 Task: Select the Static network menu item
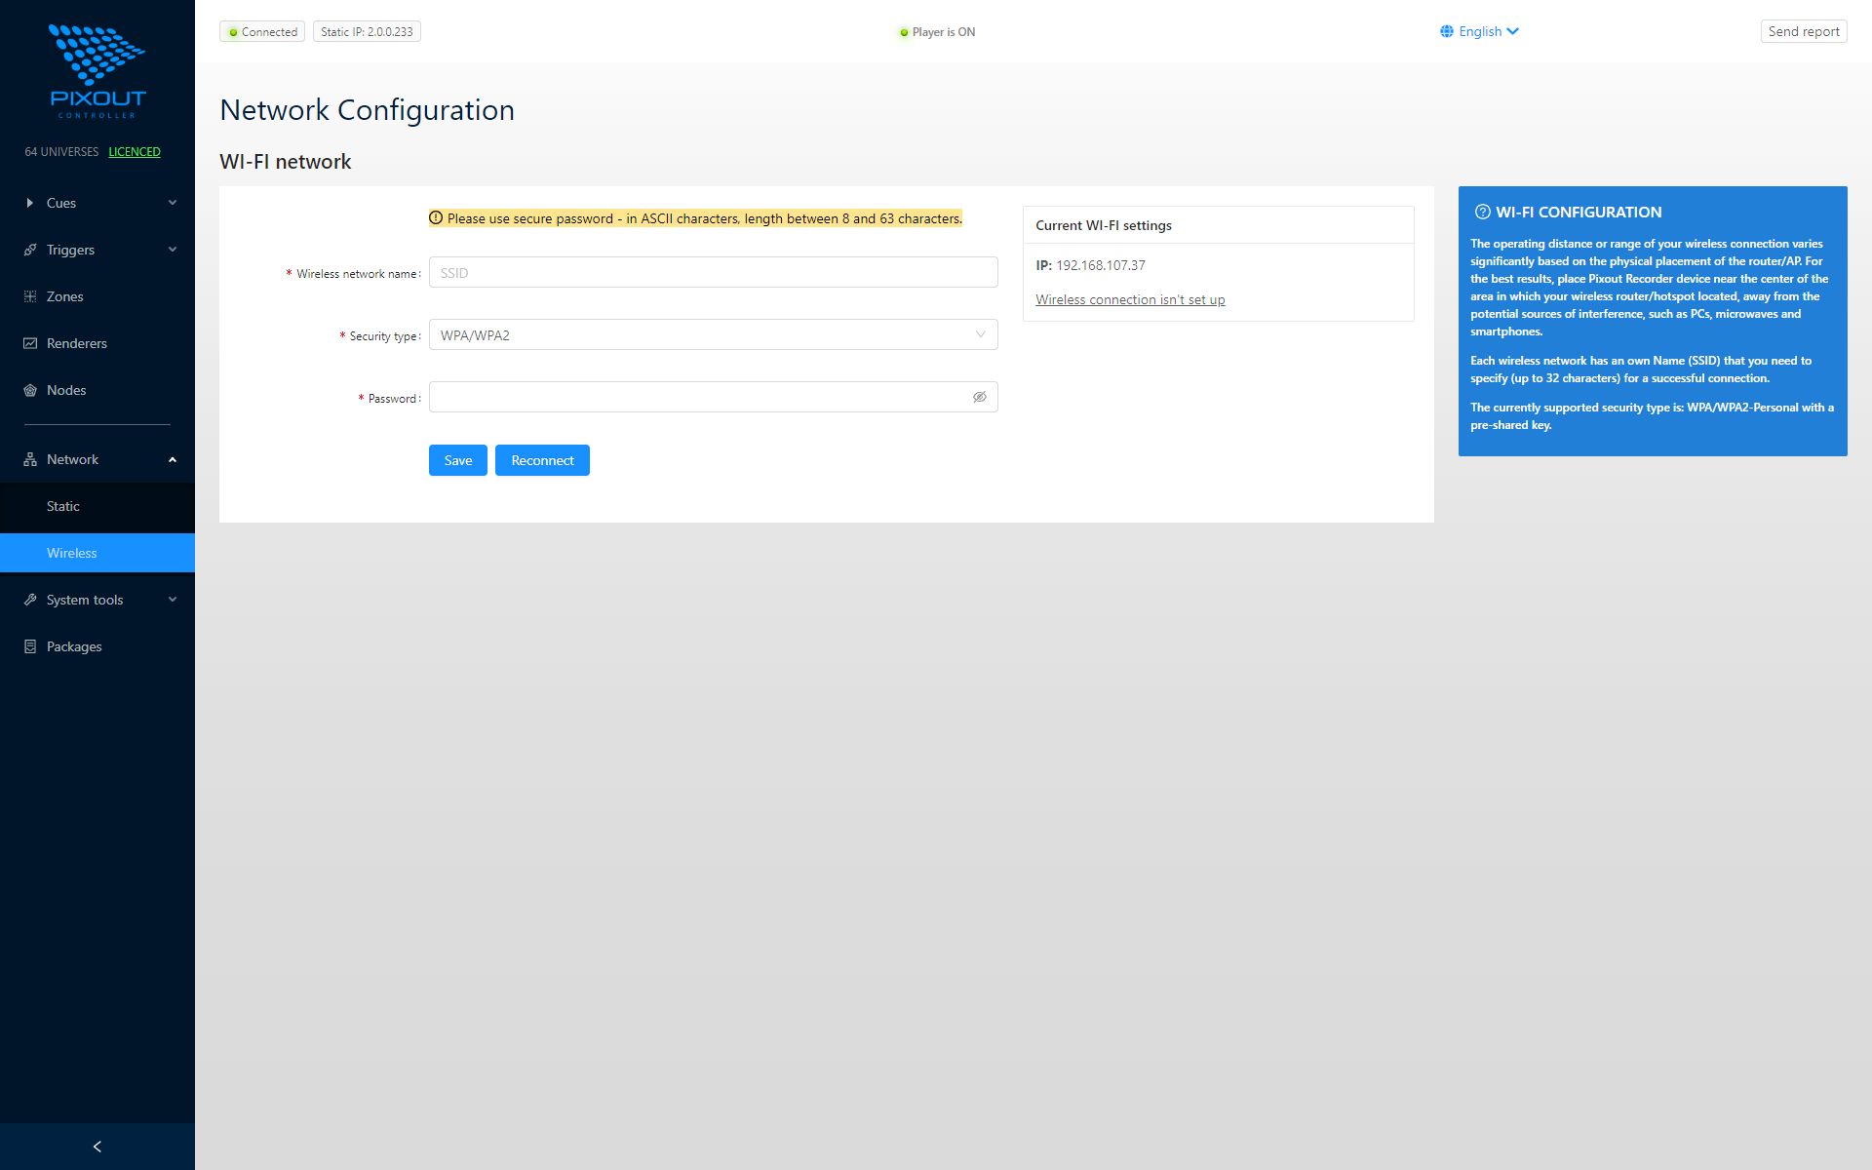pyautogui.click(x=63, y=506)
